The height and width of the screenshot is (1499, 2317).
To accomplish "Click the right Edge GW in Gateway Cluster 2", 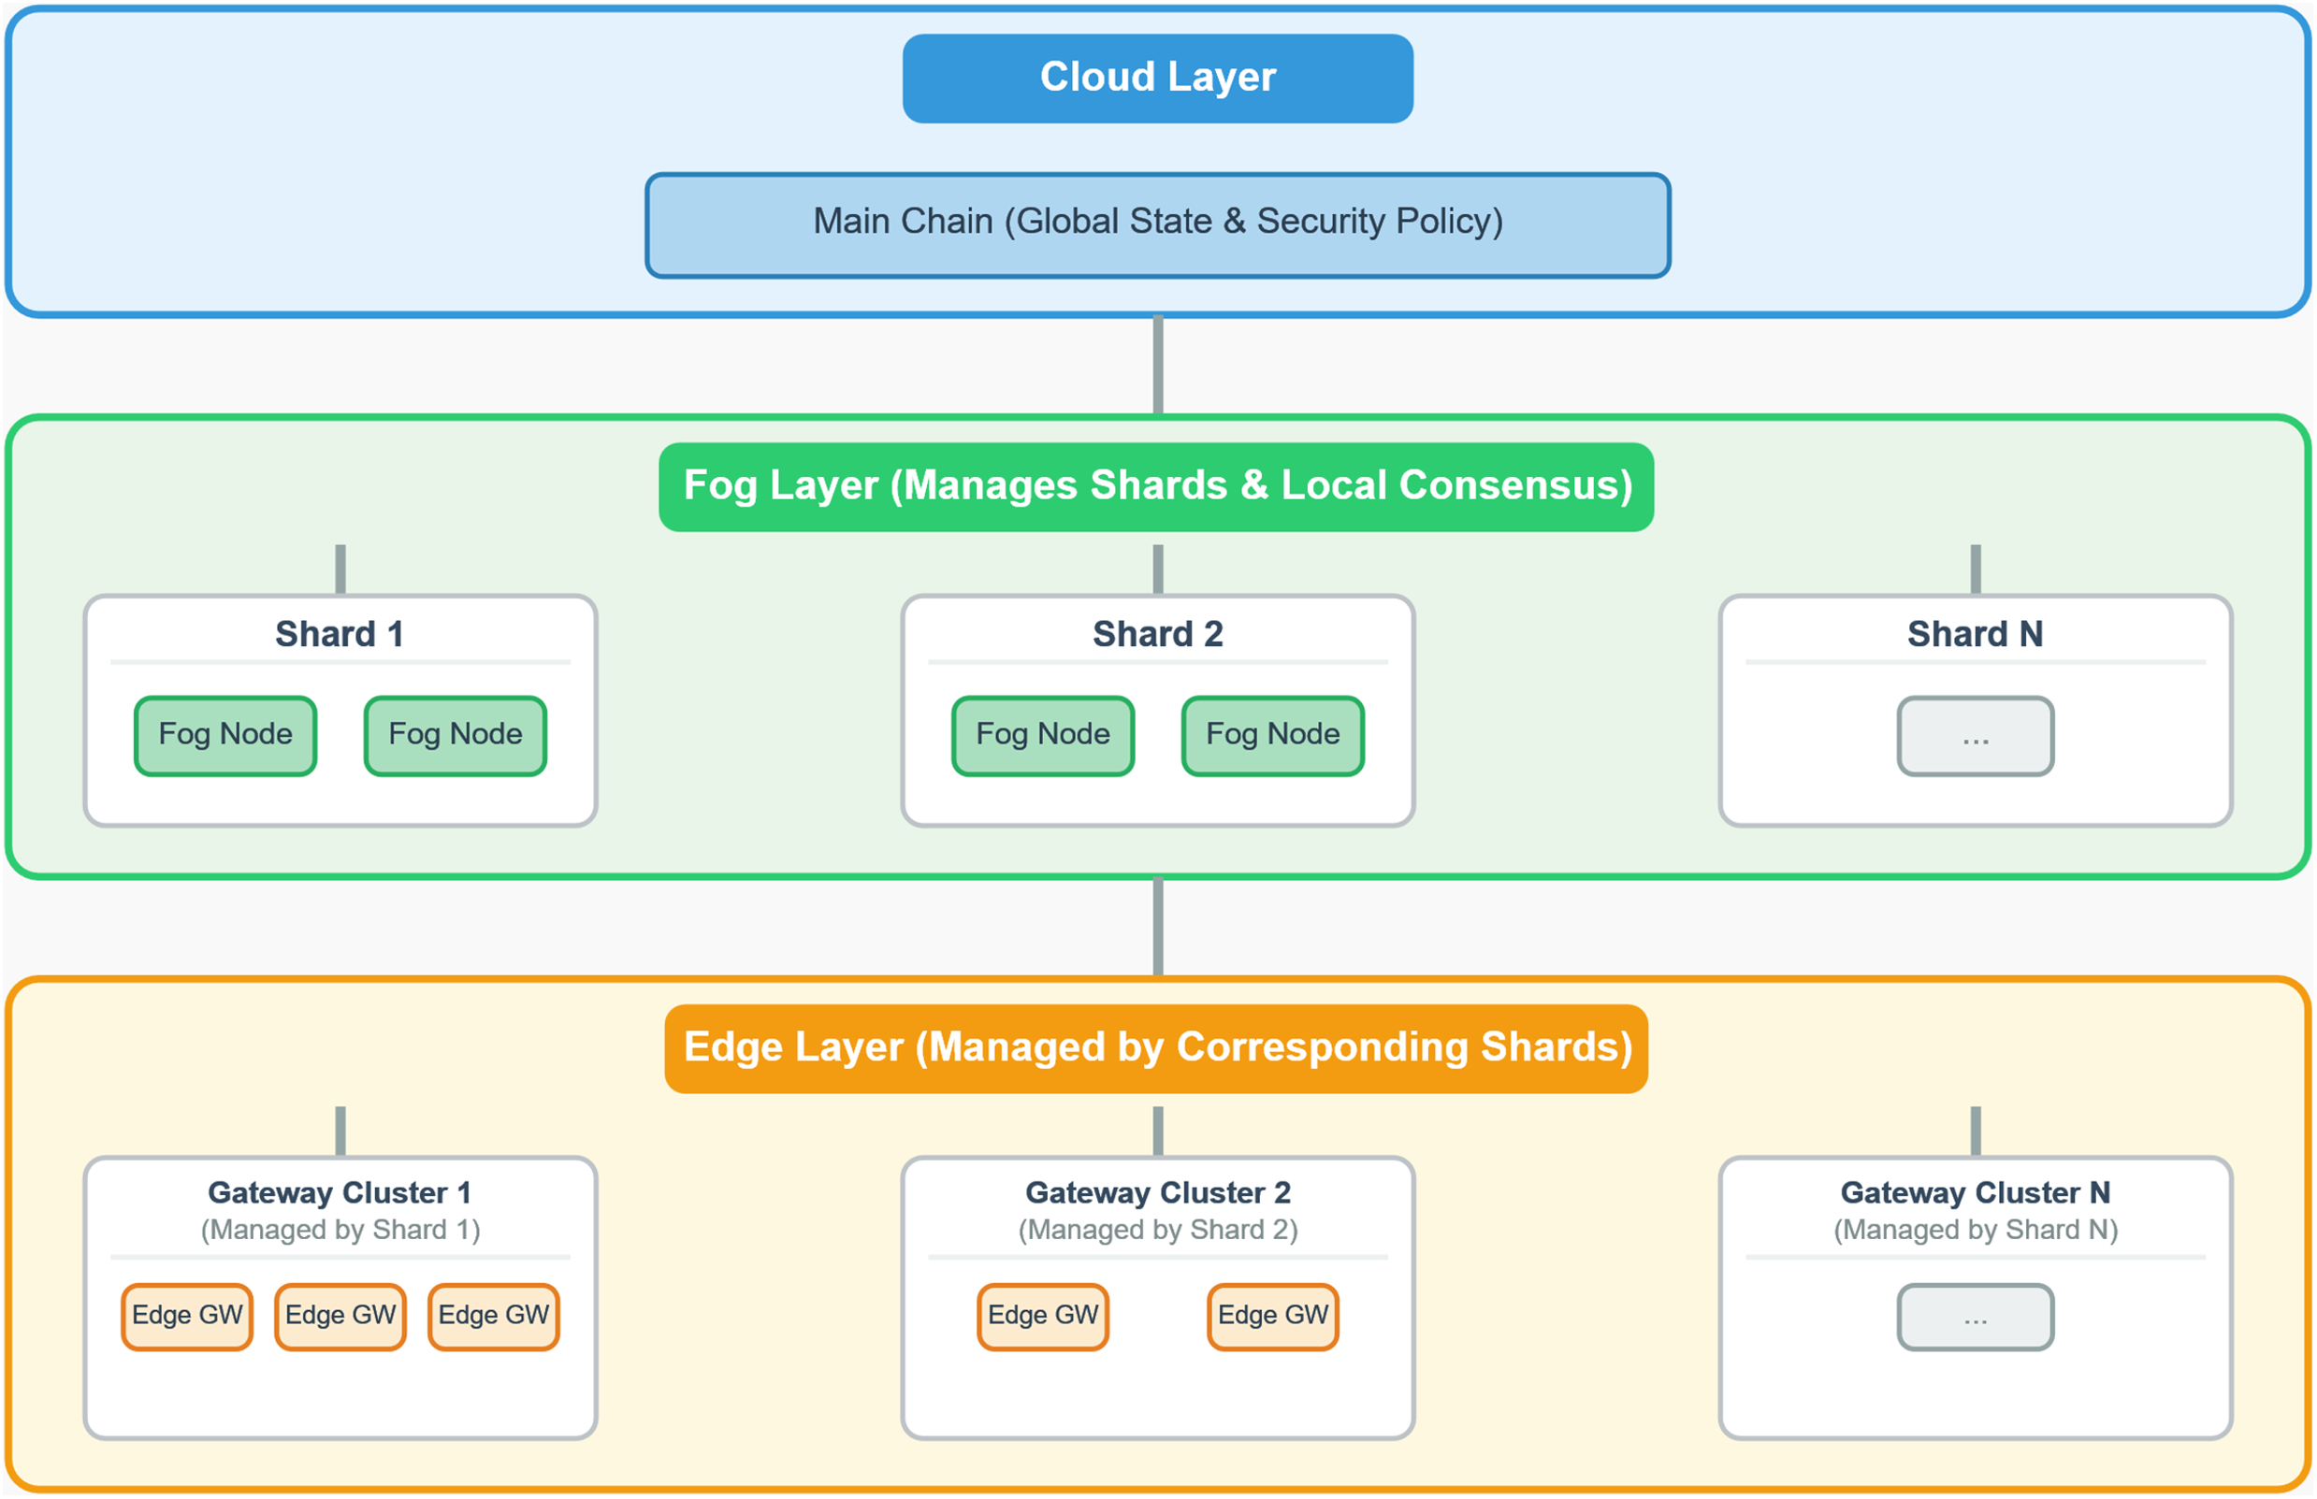I will point(1272,1316).
